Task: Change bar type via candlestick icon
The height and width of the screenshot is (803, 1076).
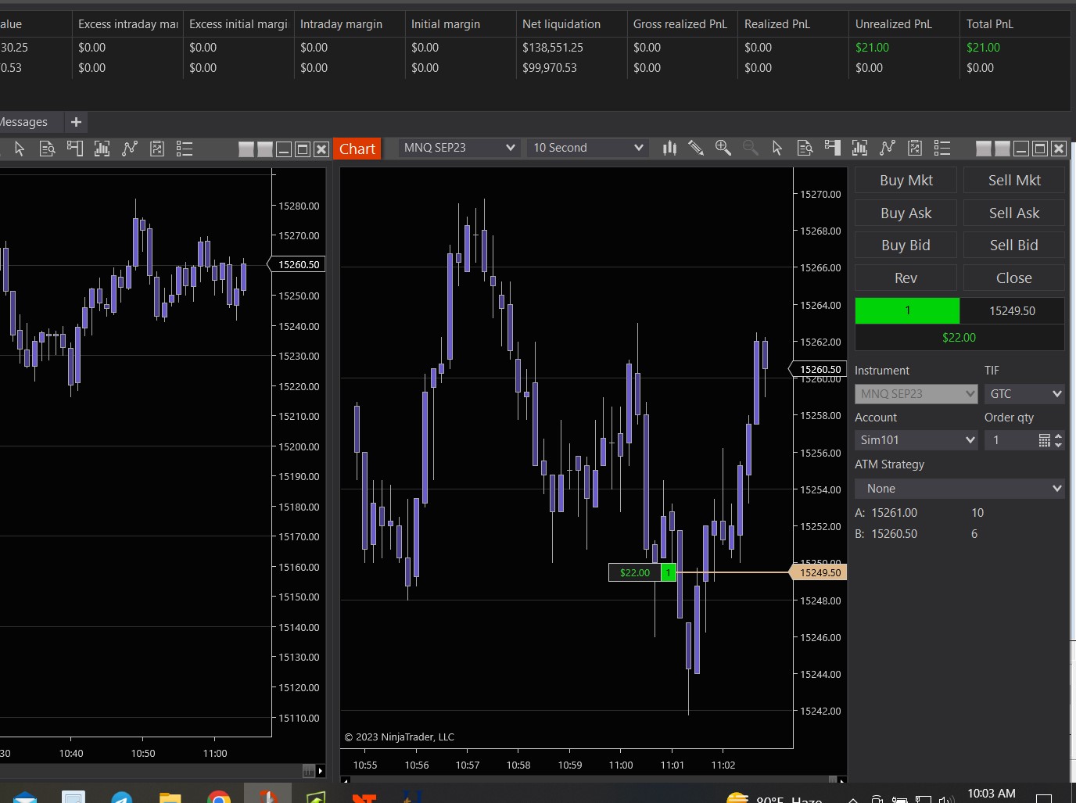Action: coord(669,148)
